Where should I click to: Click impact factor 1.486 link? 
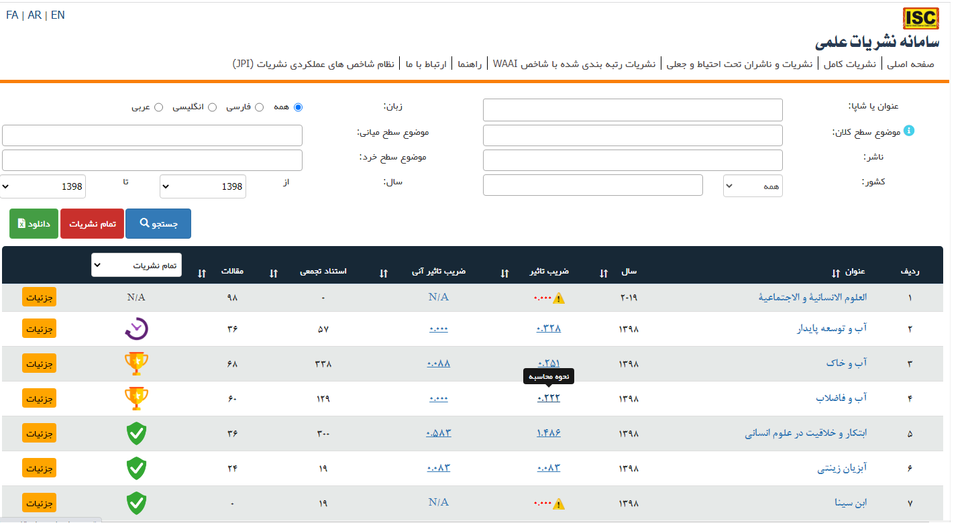(549, 433)
